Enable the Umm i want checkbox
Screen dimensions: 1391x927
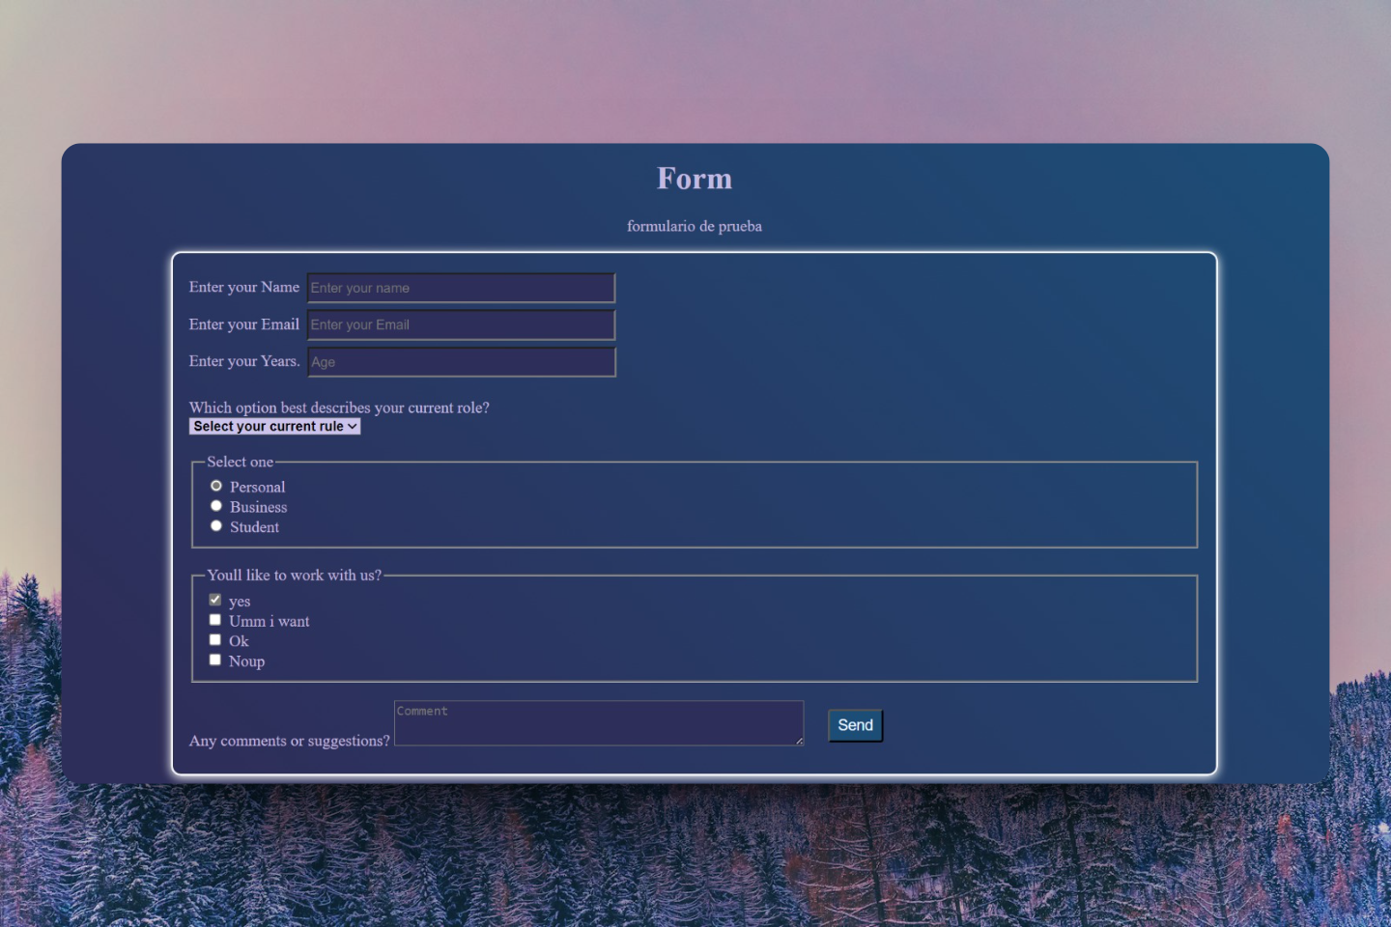point(215,620)
